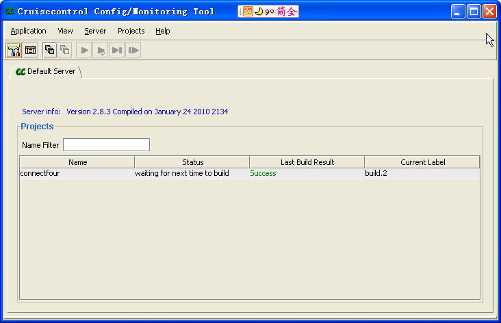
Task: Click the Status column header
Action: (192, 162)
